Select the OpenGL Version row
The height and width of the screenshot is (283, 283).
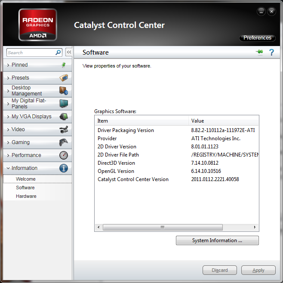click(x=177, y=171)
